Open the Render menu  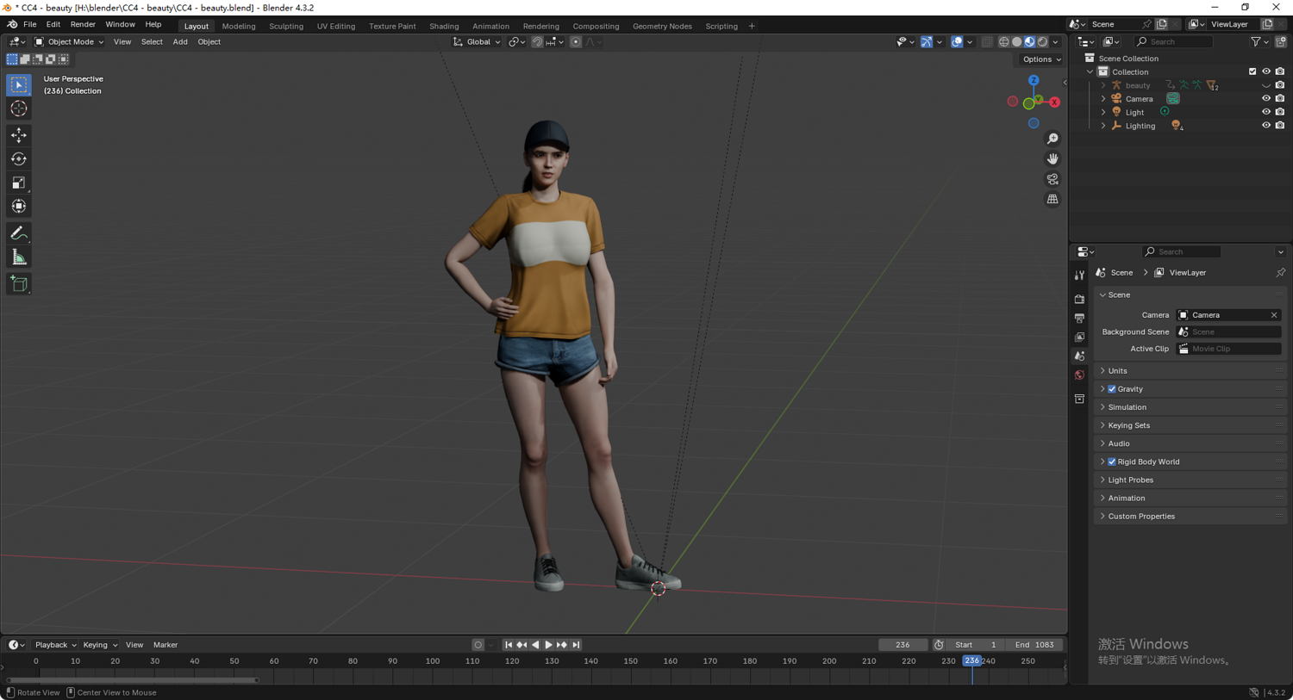click(x=83, y=25)
